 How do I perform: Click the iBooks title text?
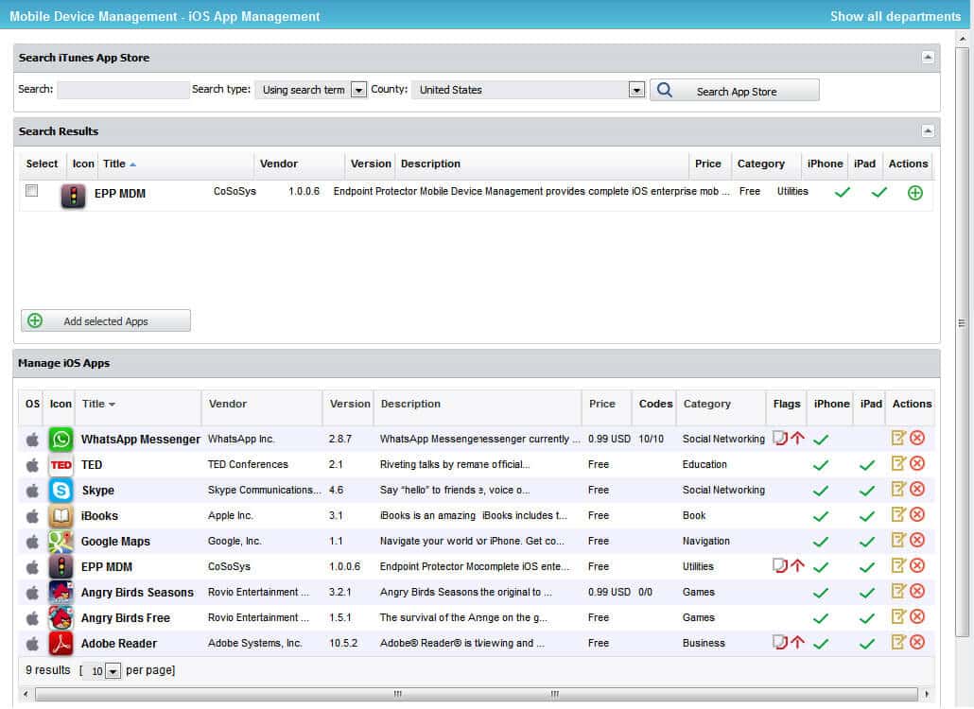99,516
